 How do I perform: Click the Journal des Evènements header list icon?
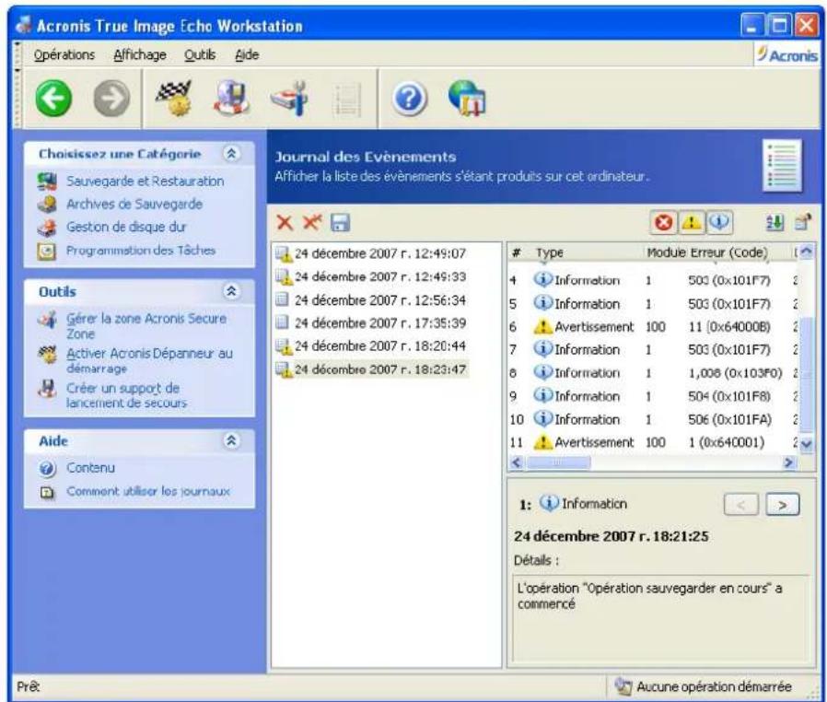tap(783, 166)
